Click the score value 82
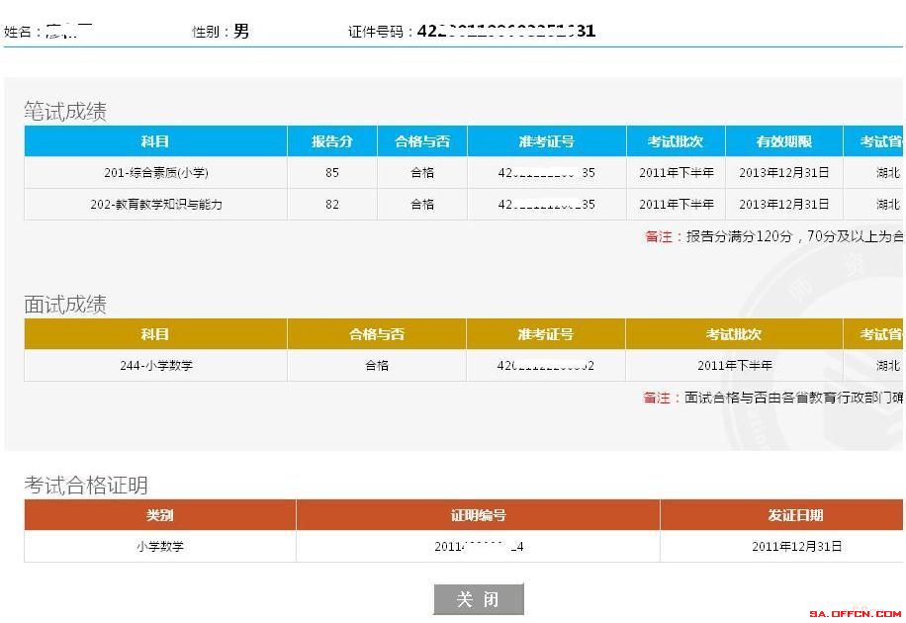 pyautogui.click(x=332, y=204)
